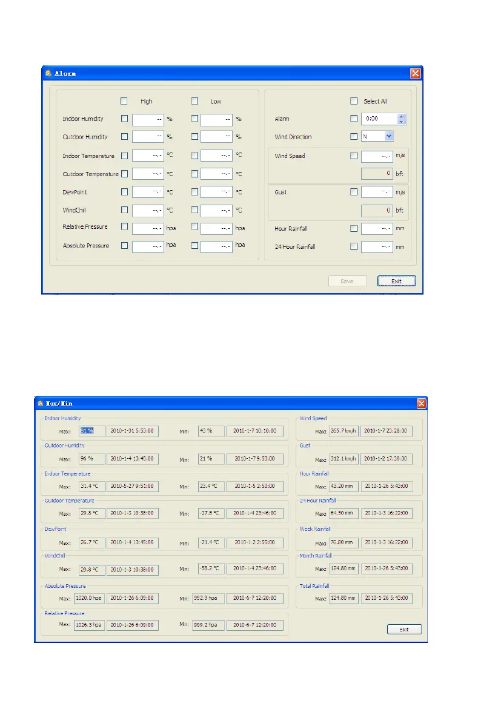Increase alarm time with spinner up arrow
This screenshot has width=498, height=721.
click(x=401, y=116)
